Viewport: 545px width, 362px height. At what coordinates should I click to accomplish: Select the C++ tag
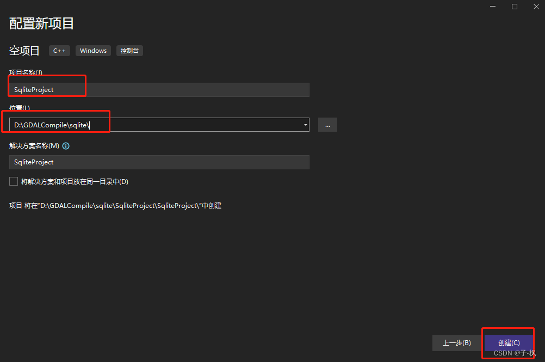pos(59,50)
